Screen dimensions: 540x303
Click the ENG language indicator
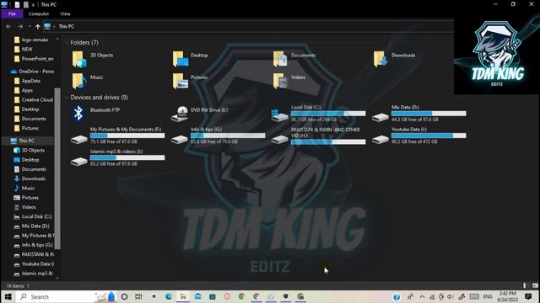tap(488, 296)
